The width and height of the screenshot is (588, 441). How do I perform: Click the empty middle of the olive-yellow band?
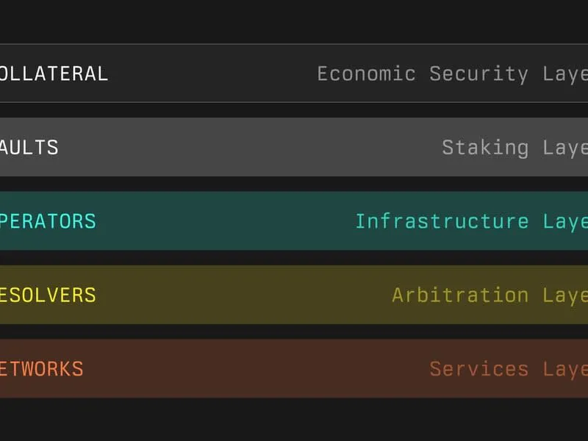[243, 295]
